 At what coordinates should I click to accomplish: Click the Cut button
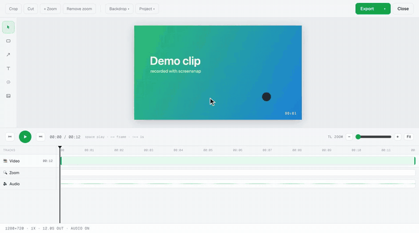(x=31, y=9)
